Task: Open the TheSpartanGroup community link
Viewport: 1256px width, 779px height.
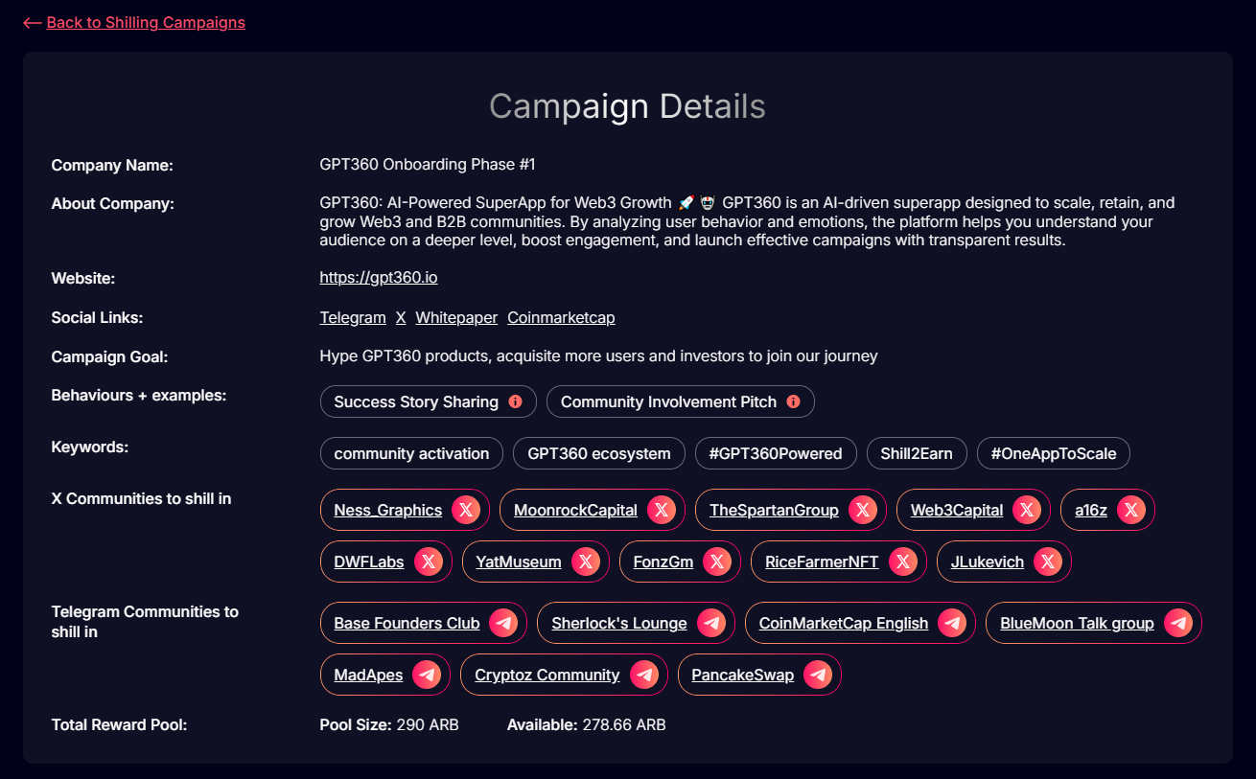Action: click(774, 510)
